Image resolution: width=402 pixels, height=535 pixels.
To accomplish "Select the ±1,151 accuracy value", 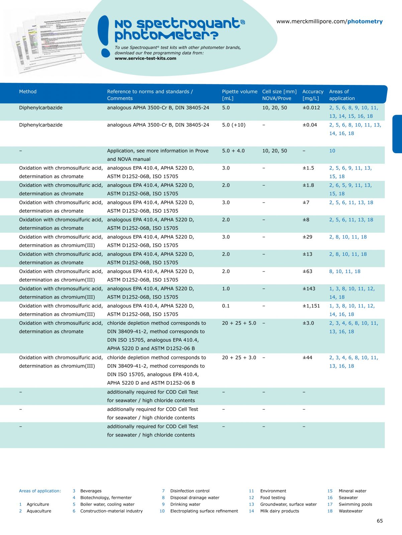I will tap(311, 306).
